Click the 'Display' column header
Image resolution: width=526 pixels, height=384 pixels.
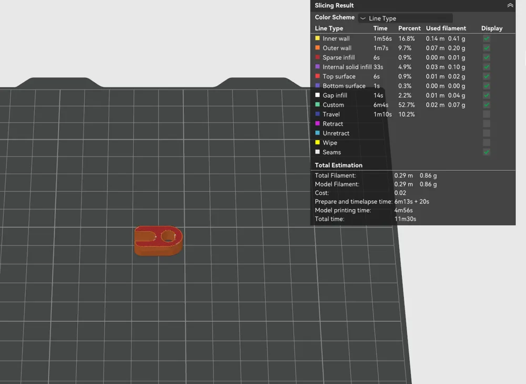(492, 28)
